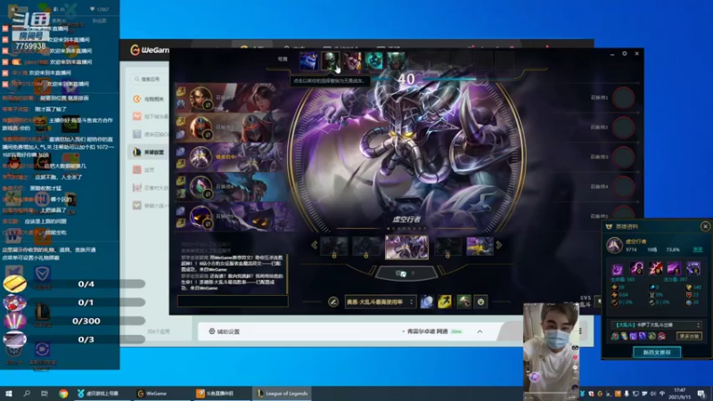Pick the fifth bench champion portrait
The image size is (713, 401).
(x=396, y=61)
